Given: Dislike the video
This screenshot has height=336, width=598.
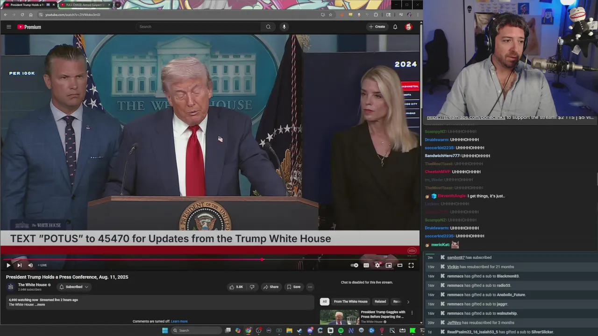Looking at the screenshot, I should click(x=252, y=287).
